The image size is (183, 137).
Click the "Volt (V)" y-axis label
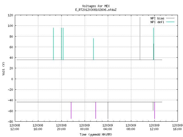pos(3,68)
